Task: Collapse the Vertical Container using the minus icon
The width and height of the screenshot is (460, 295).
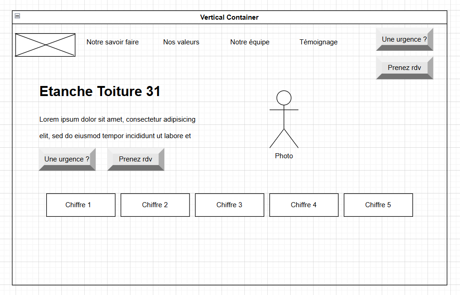Action: [x=17, y=16]
